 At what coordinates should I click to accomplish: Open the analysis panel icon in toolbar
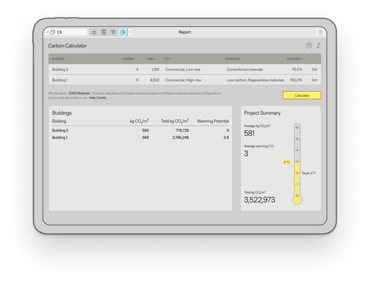click(104, 32)
